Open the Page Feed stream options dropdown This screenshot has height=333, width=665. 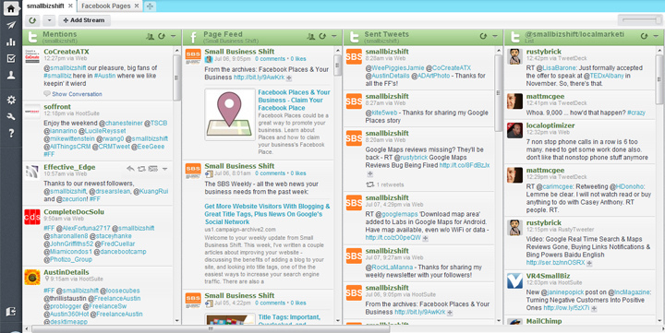click(334, 36)
